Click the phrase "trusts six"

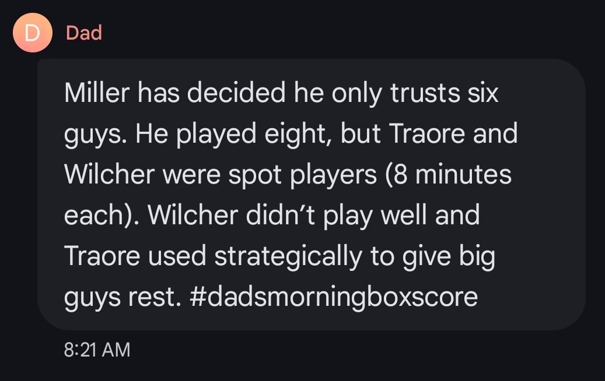(444, 93)
